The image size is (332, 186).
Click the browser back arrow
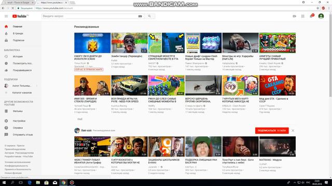3,8
